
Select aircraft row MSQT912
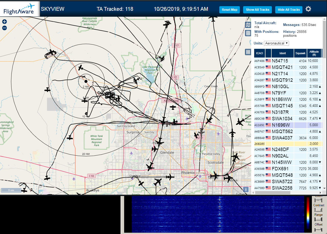pos(288,80)
